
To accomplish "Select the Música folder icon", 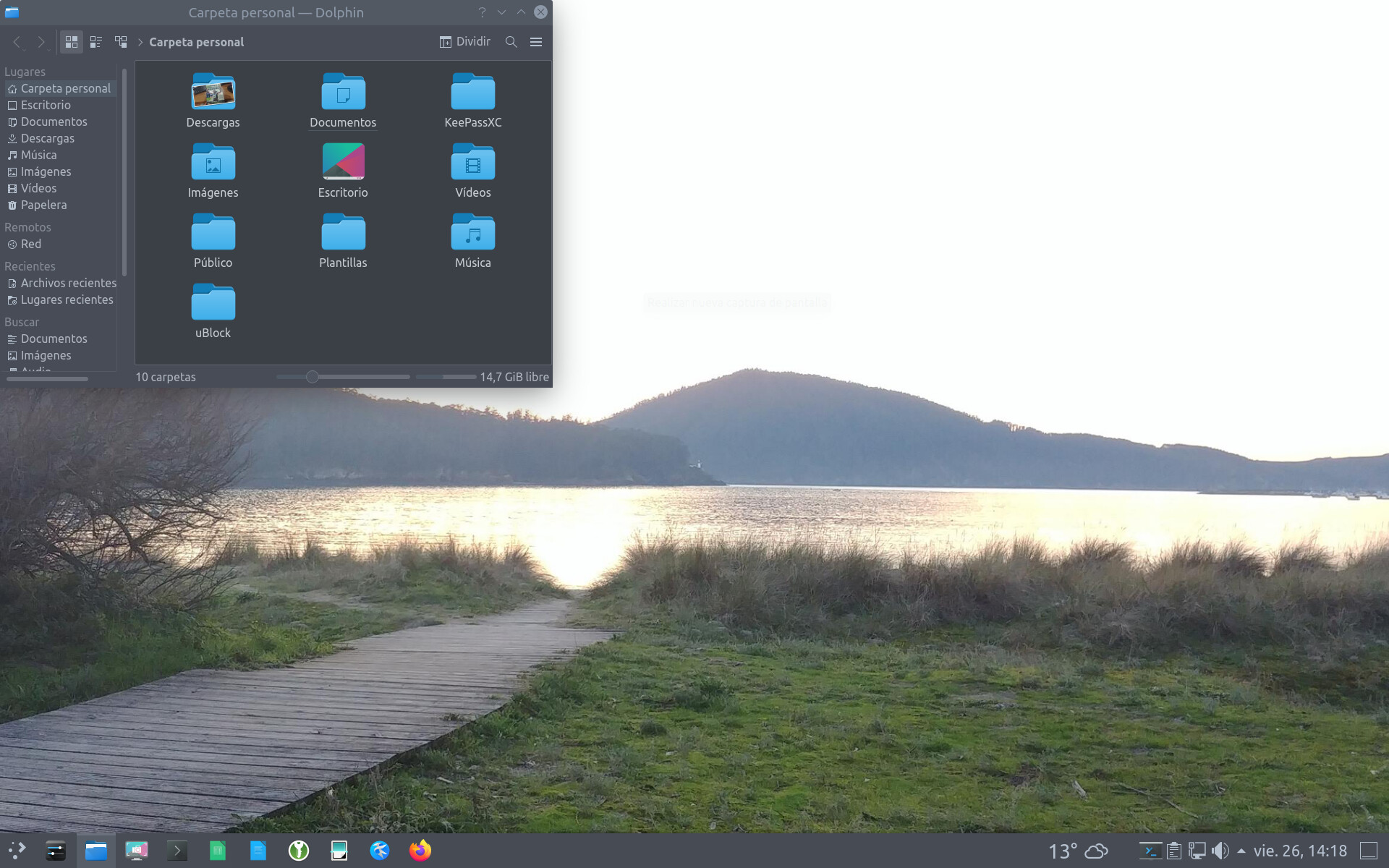I will pyautogui.click(x=473, y=232).
